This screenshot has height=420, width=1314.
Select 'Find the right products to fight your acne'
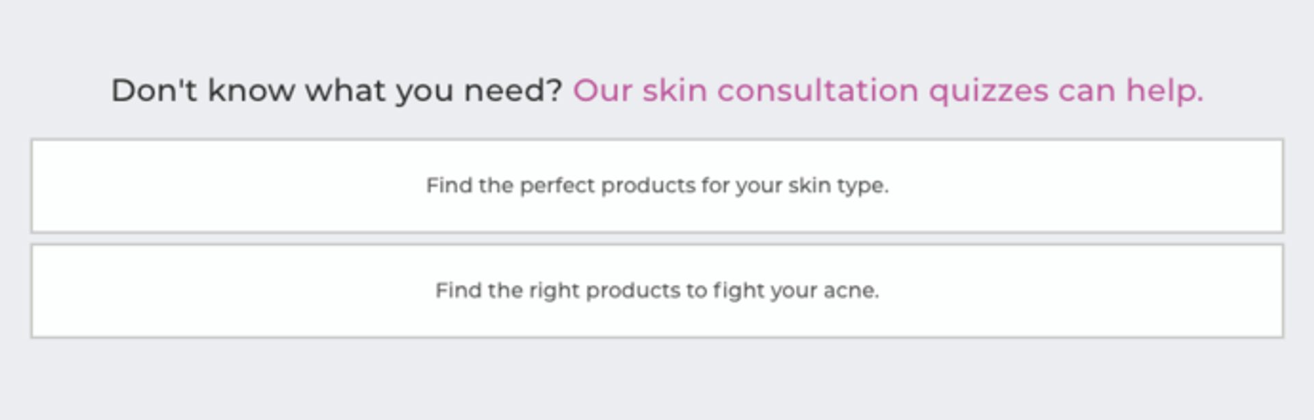tap(657, 291)
